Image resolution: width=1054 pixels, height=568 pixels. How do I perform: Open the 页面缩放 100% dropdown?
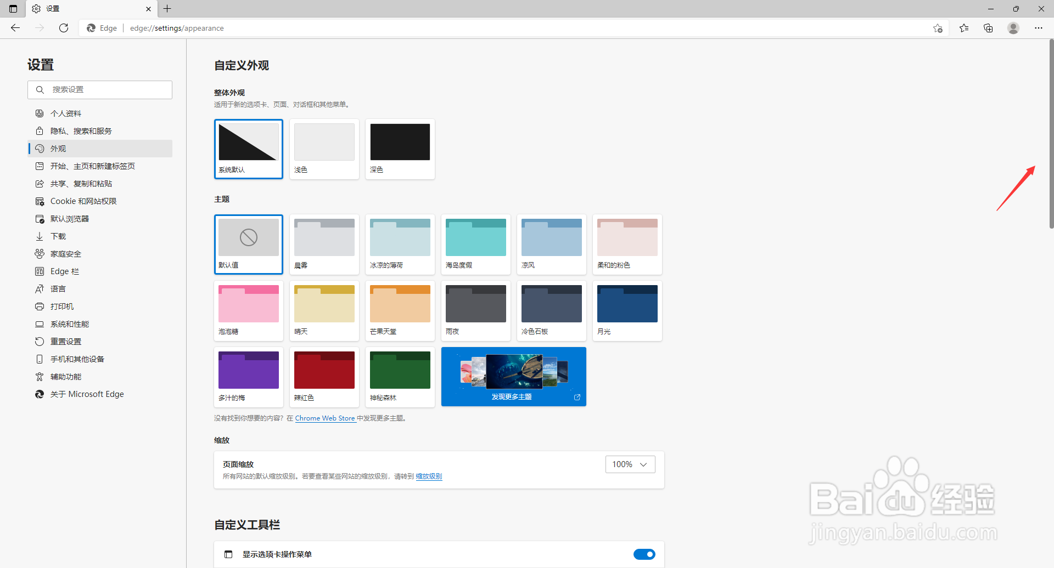pyautogui.click(x=630, y=464)
